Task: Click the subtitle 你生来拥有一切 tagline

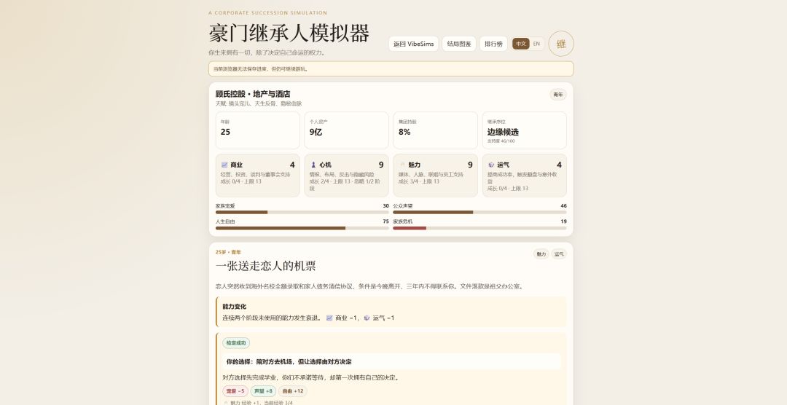Action: tap(267, 52)
